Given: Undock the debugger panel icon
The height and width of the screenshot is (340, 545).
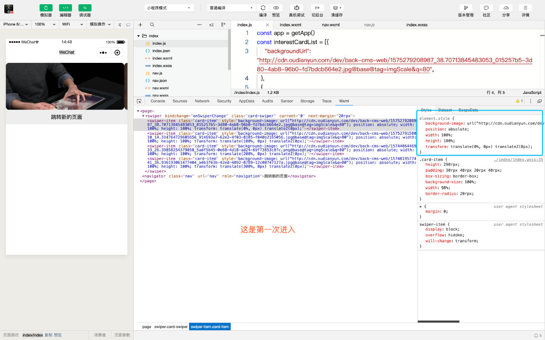Looking at the screenshot, I should click(539, 101).
